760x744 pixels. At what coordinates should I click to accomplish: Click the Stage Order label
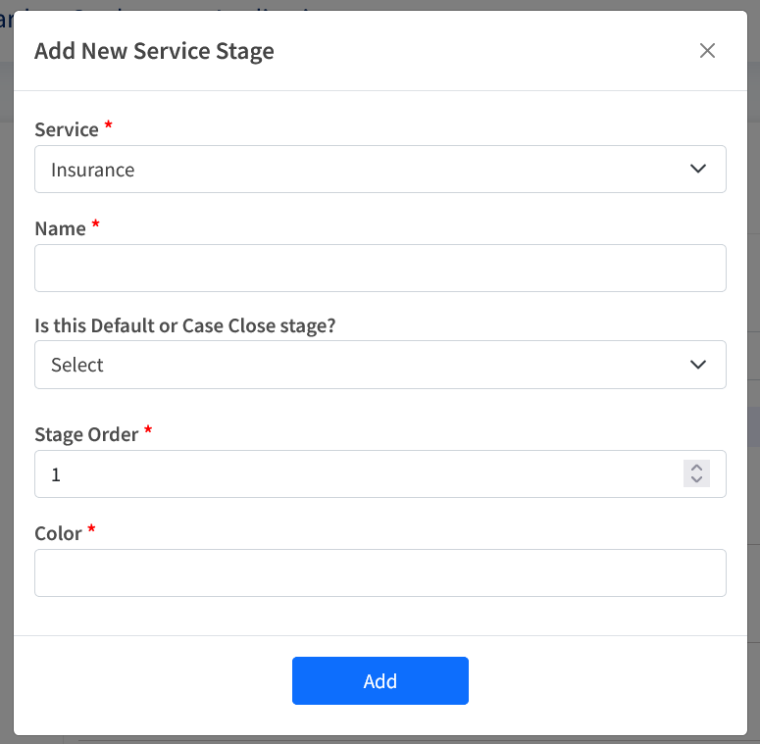tap(86, 434)
